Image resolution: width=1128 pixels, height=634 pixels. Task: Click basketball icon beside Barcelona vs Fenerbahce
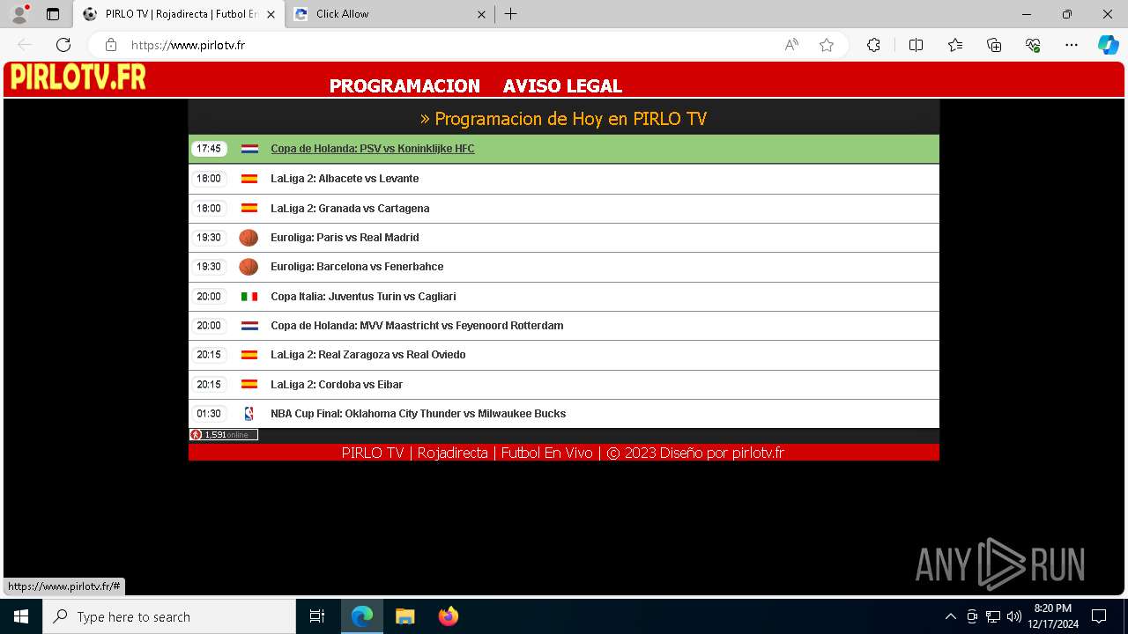249,267
